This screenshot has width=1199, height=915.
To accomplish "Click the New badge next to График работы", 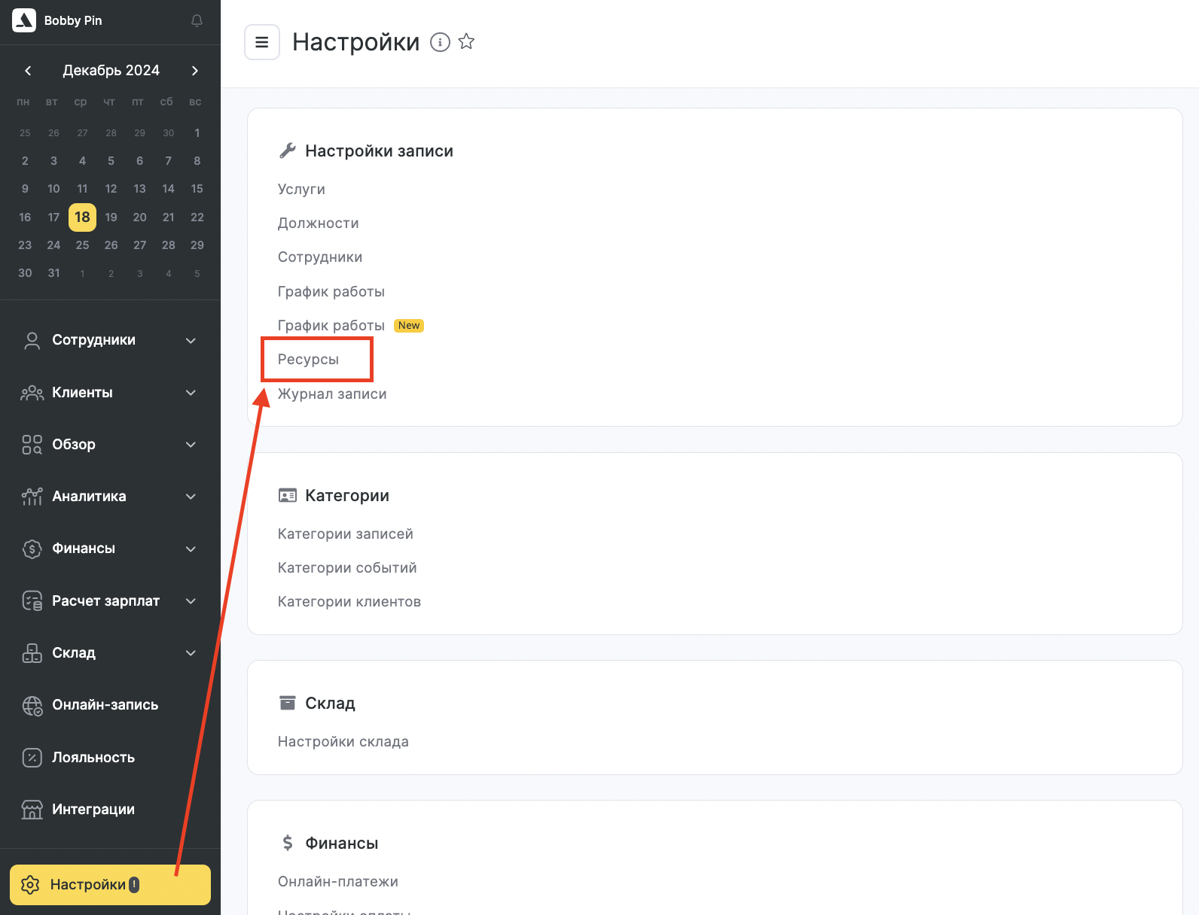I will point(409,325).
